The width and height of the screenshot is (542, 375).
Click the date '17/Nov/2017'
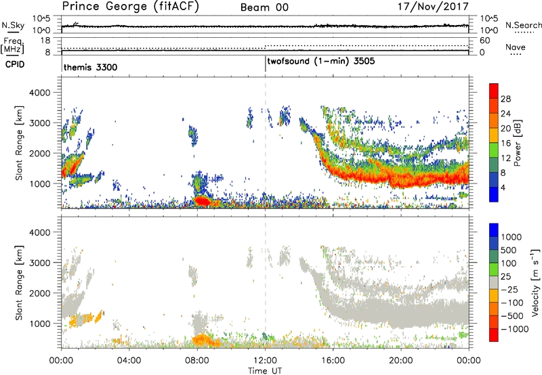click(x=433, y=7)
